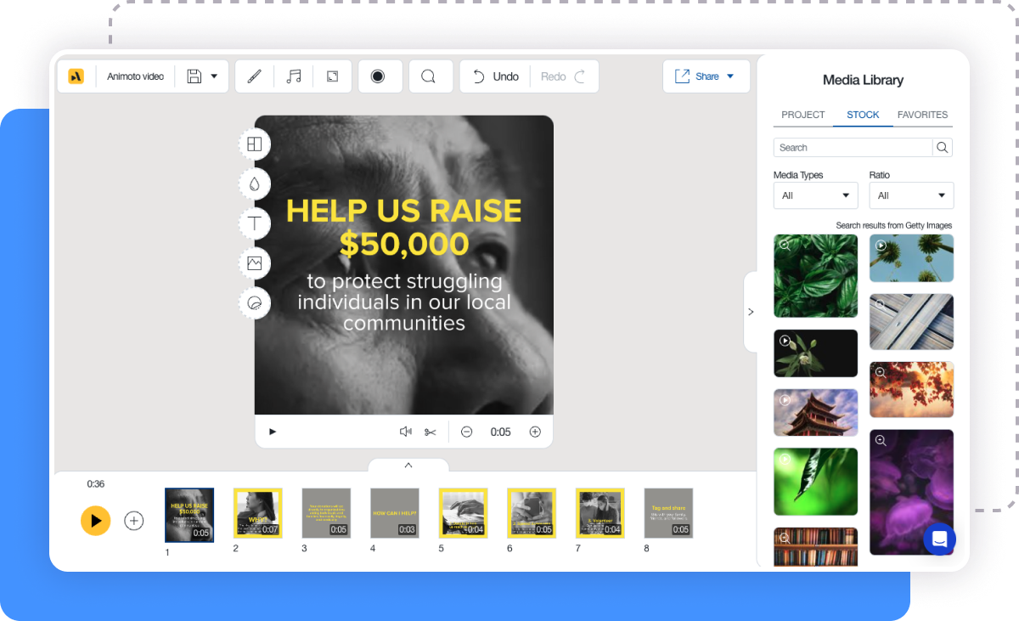Open the layout picker icon beside the canvas
Image resolution: width=1019 pixels, height=621 pixels.
255,144
